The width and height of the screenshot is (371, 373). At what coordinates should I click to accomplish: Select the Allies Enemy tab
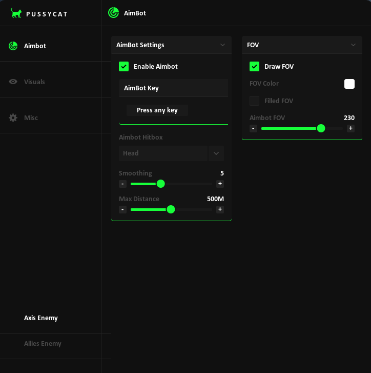43,343
